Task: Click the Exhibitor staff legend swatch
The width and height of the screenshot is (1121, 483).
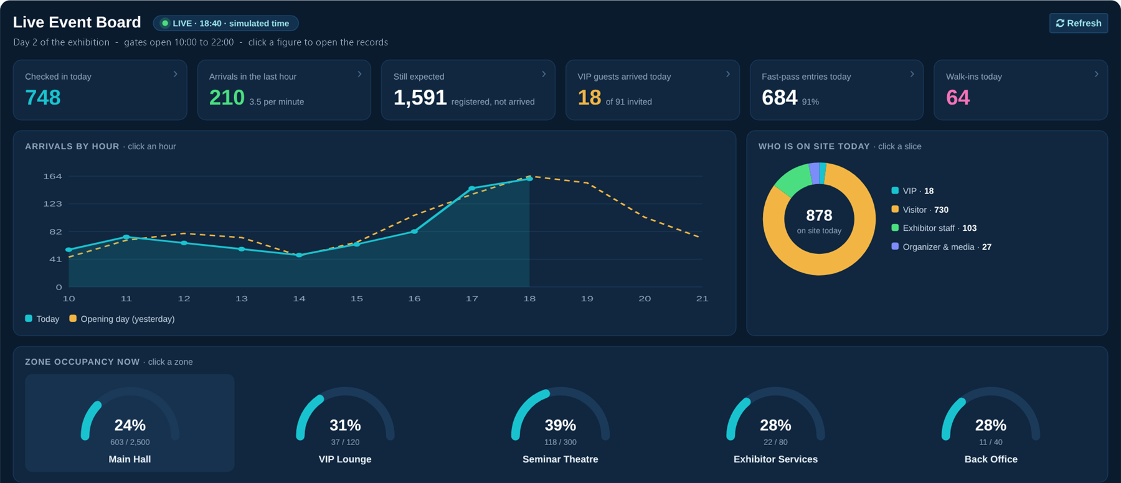Action: tap(895, 228)
